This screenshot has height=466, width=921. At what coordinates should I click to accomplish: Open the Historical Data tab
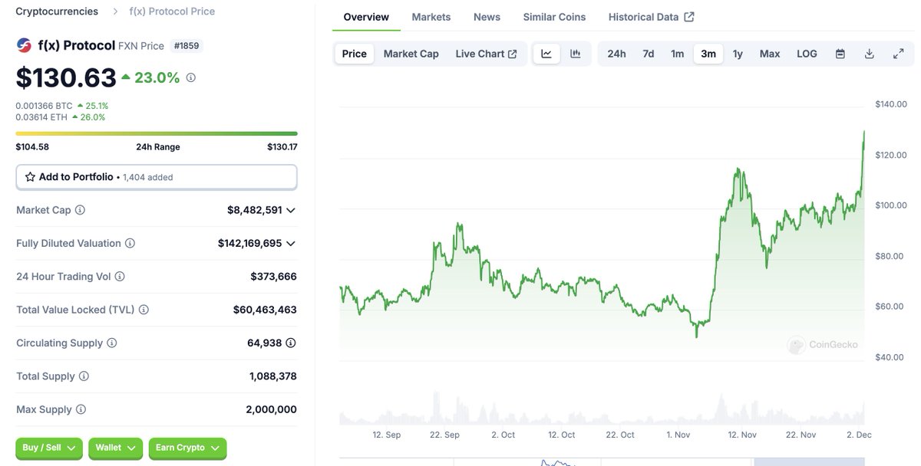(651, 17)
